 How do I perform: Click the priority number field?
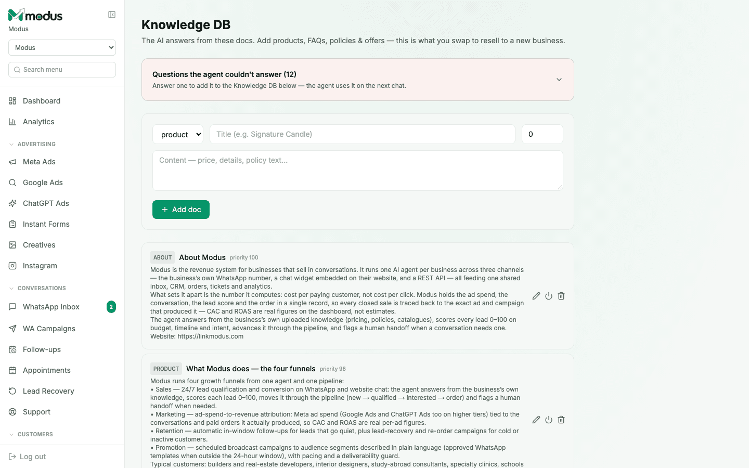click(x=543, y=134)
